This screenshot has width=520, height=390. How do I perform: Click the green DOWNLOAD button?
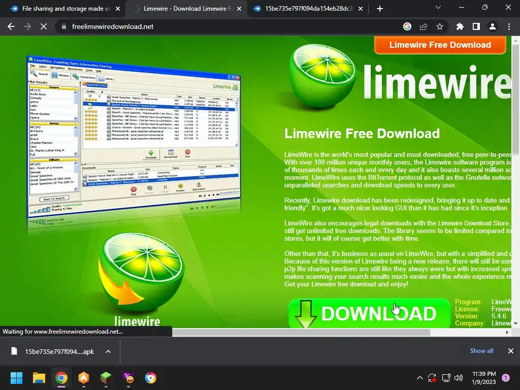[x=370, y=313]
